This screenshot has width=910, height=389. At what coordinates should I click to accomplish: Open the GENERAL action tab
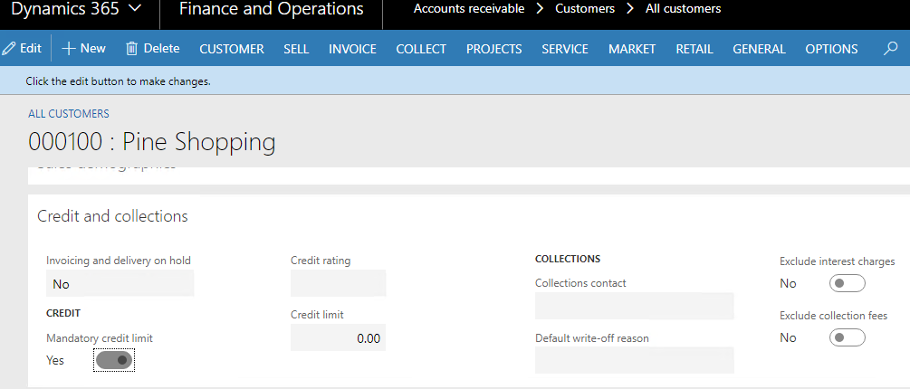[759, 49]
